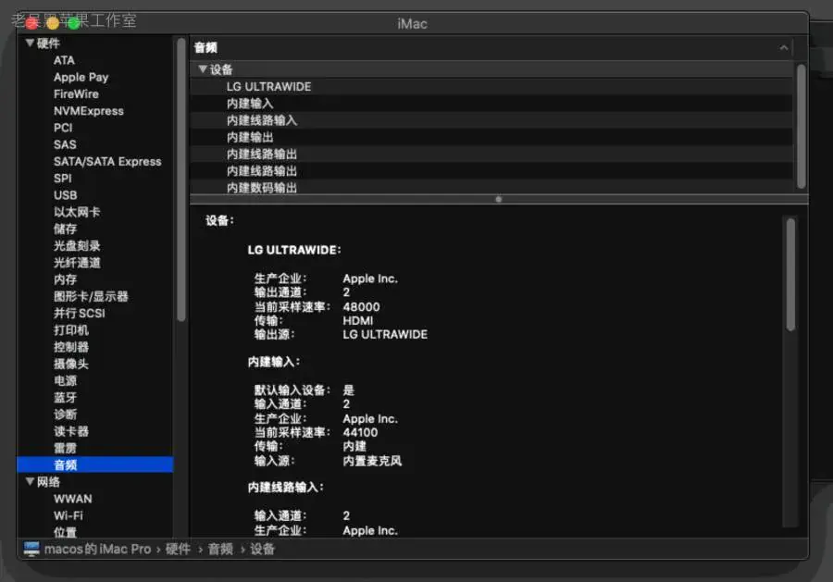833x582 pixels.
Task: Click 硬件 in the path bar
Action: point(178,549)
